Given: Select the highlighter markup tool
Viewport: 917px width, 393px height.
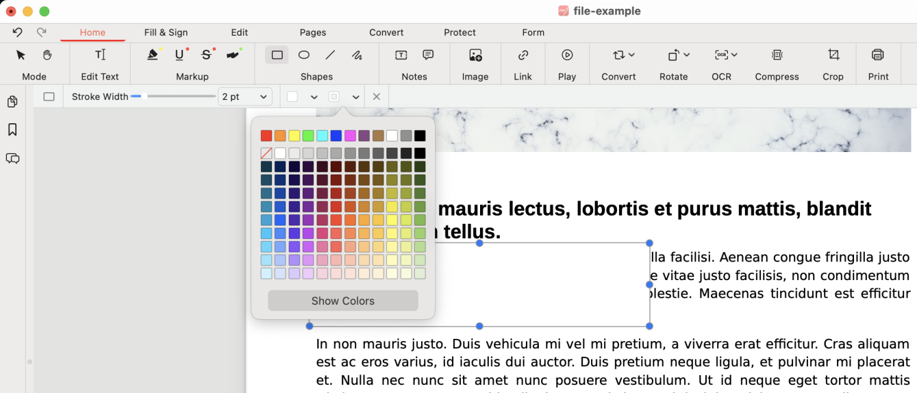Looking at the screenshot, I should point(153,55).
